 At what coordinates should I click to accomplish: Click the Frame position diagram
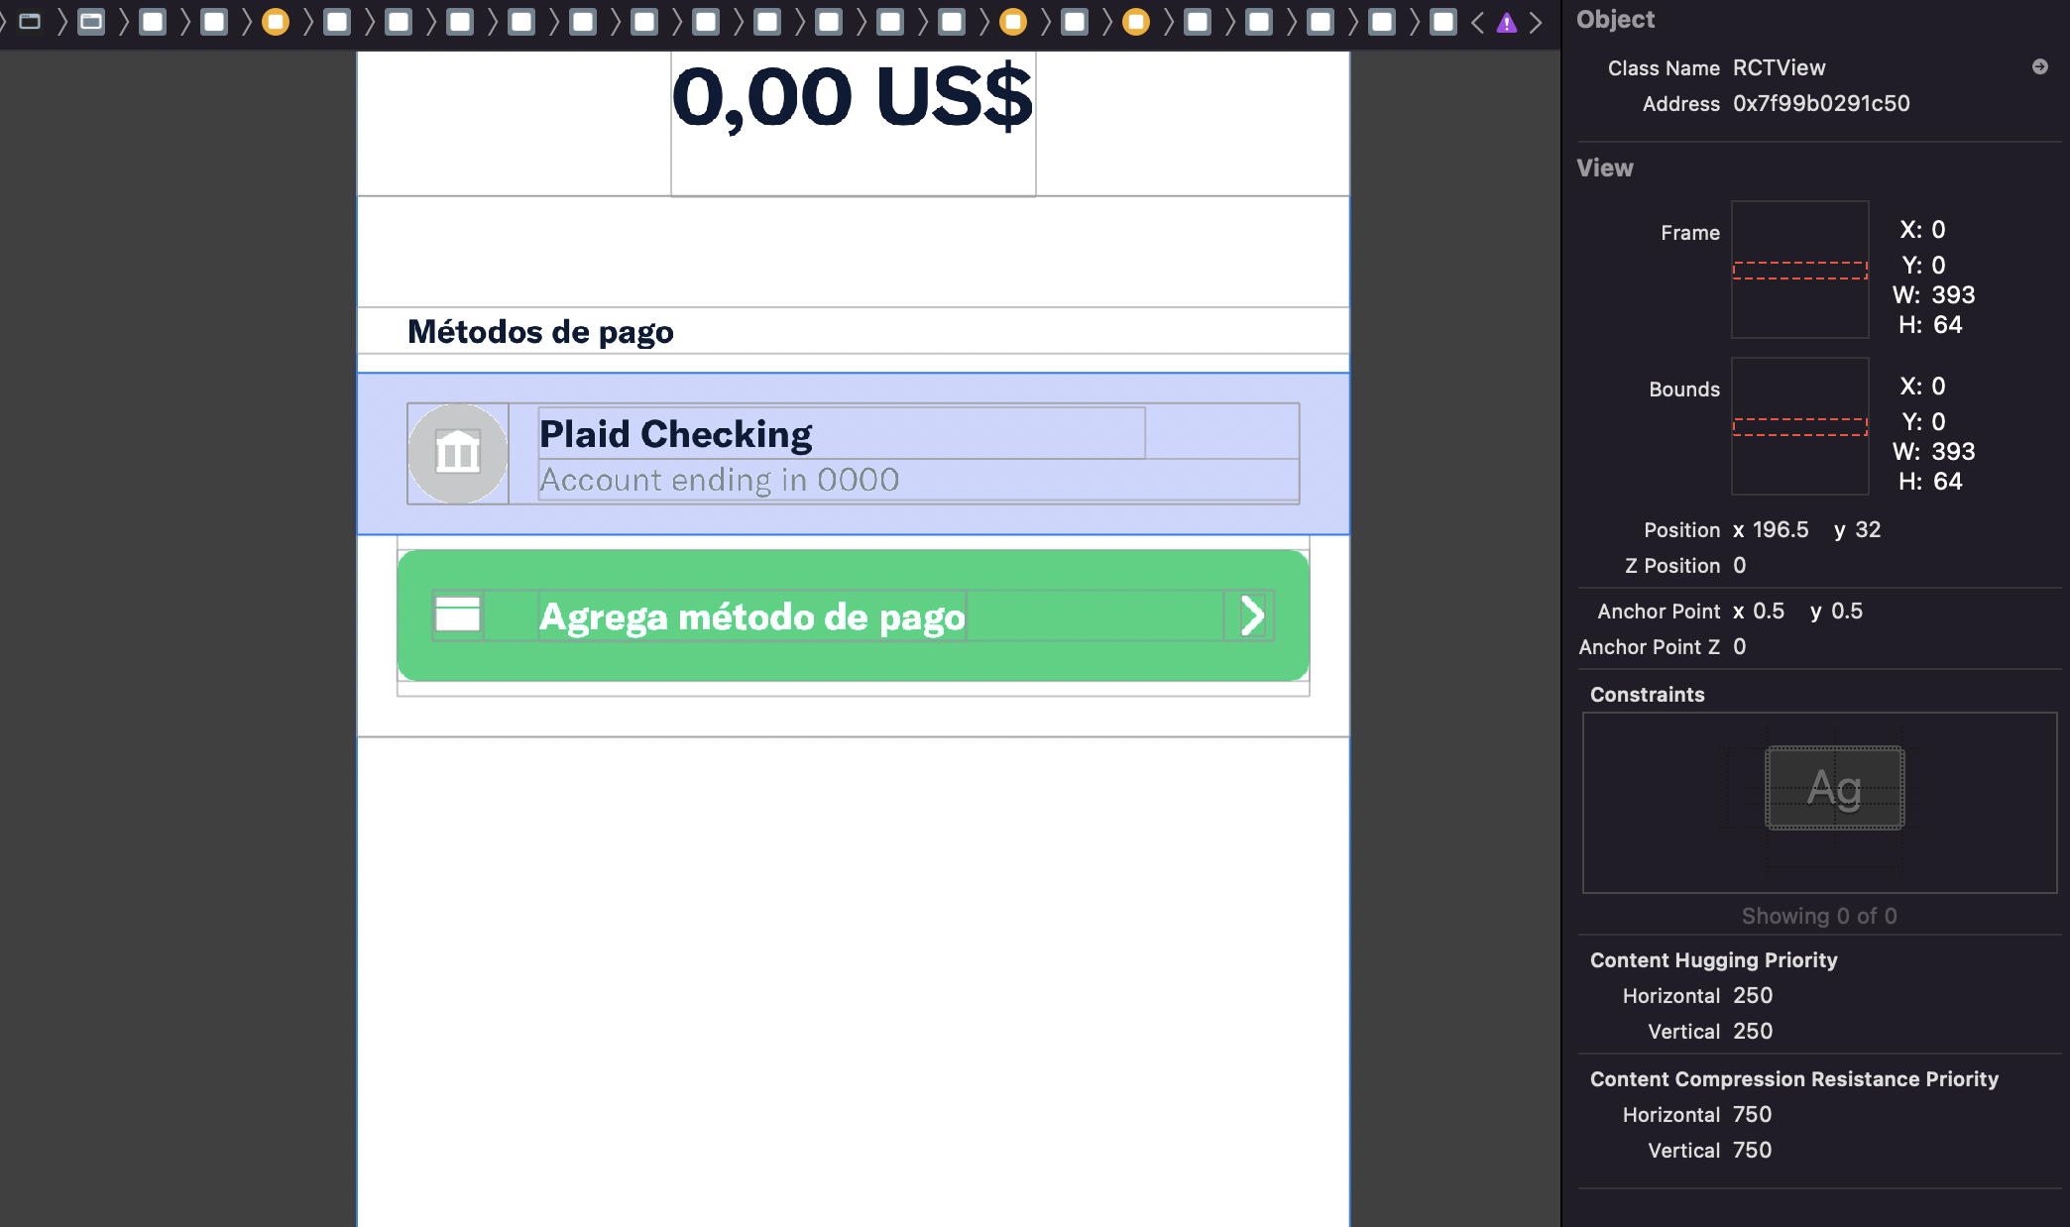click(1799, 270)
